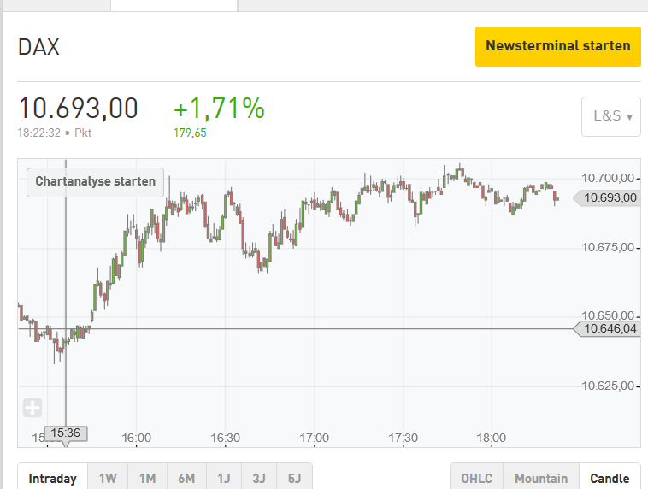Open the L&S exchange dropdown
The image size is (648, 489).
(x=611, y=115)
